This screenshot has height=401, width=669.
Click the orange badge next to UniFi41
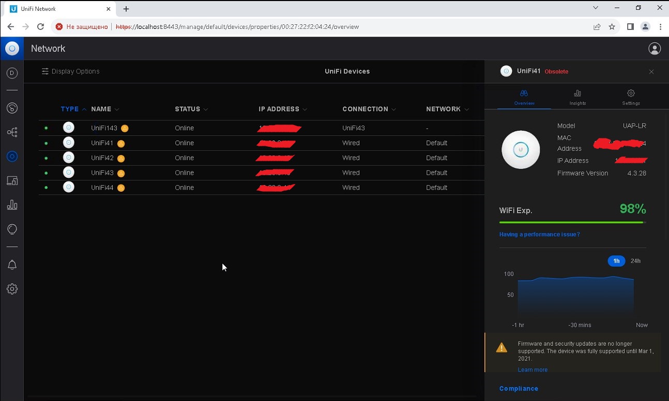120,143
